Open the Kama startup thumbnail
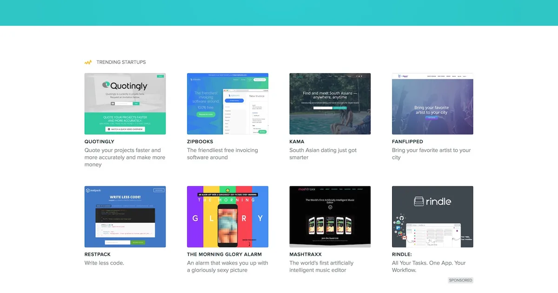The image size is (558, 293). pyautogui.click(x=330, y=104)
